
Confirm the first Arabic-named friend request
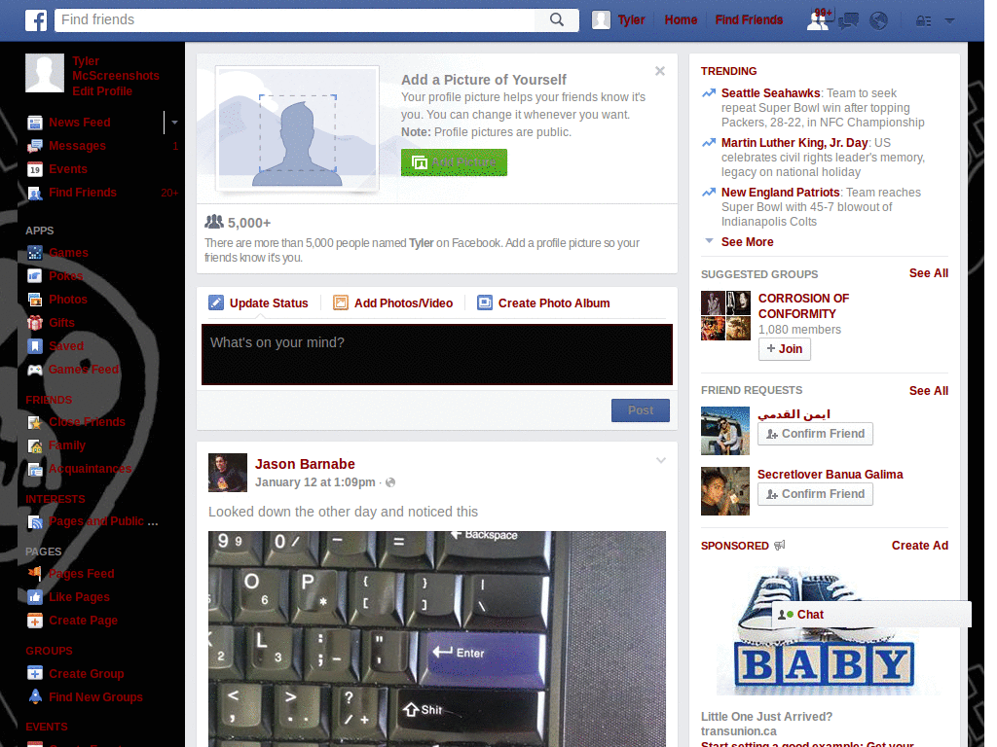[x=815, y=434]
